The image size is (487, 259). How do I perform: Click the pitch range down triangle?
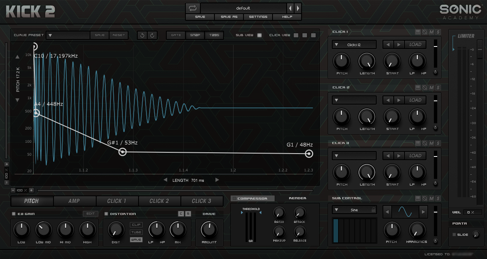coord(17,100)
